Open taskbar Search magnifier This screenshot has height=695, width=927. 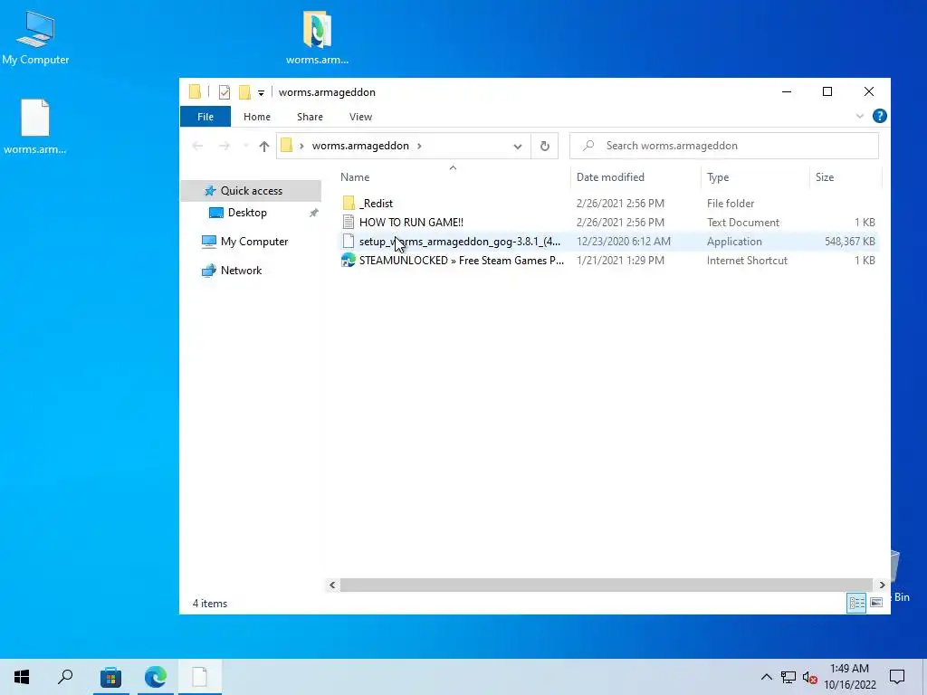(x=65, y=677)
